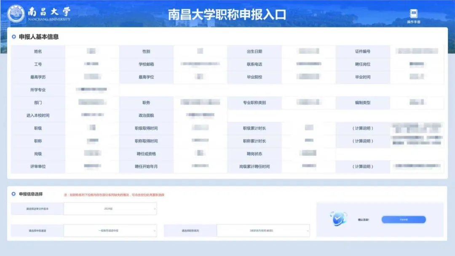This screenshot has height=256, width=455.
Task: Click the 请选择申报通道 field label
Action: pyautogui.click(x=37, y=231)
